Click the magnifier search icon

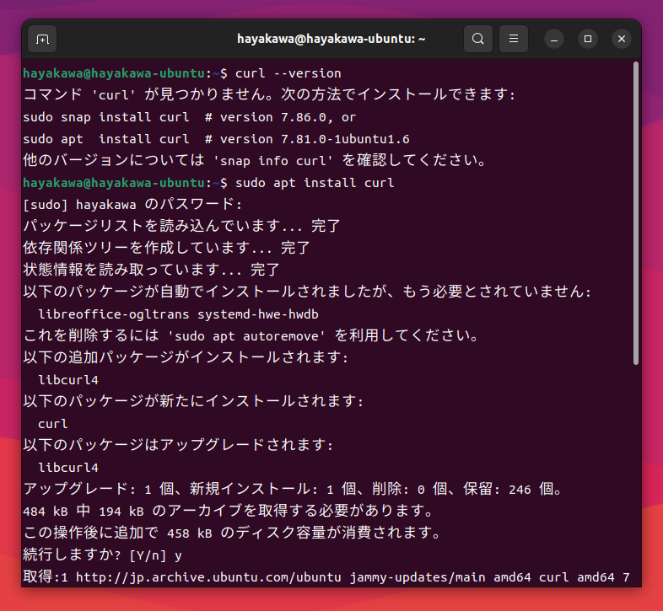478,39
